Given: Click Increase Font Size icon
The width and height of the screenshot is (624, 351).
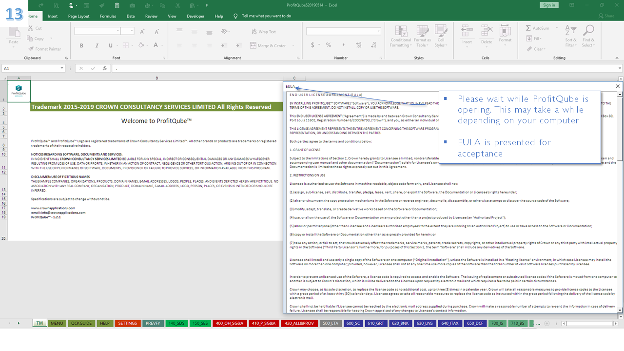Looking at the screenshot, I should (x=142, y=31).
